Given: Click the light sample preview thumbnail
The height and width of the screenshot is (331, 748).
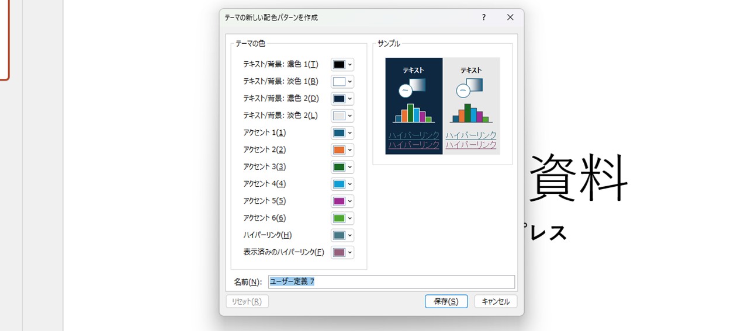Looking at the screenshot, I should pos(471,105).
